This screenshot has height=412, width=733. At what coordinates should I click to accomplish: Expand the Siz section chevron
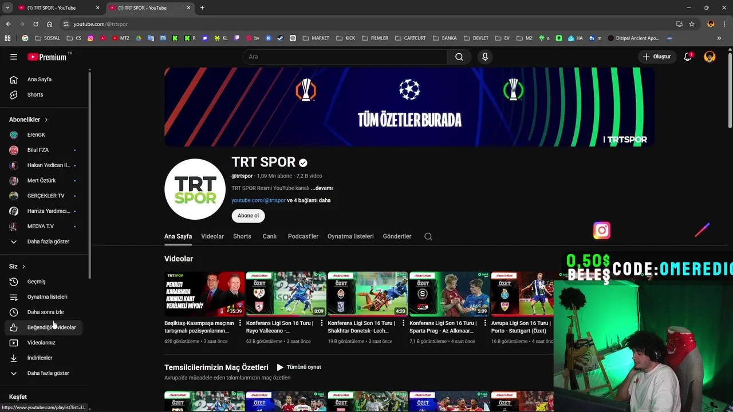click(x=23, y=267)
